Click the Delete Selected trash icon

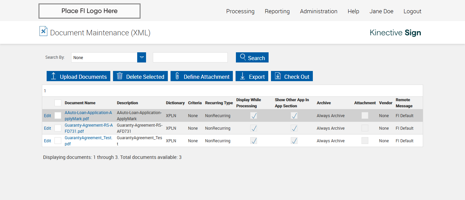(x=119, y=76)
